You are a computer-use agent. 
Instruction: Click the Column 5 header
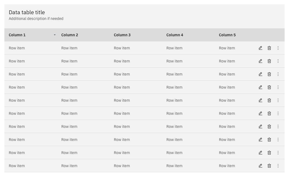point(227,35)
